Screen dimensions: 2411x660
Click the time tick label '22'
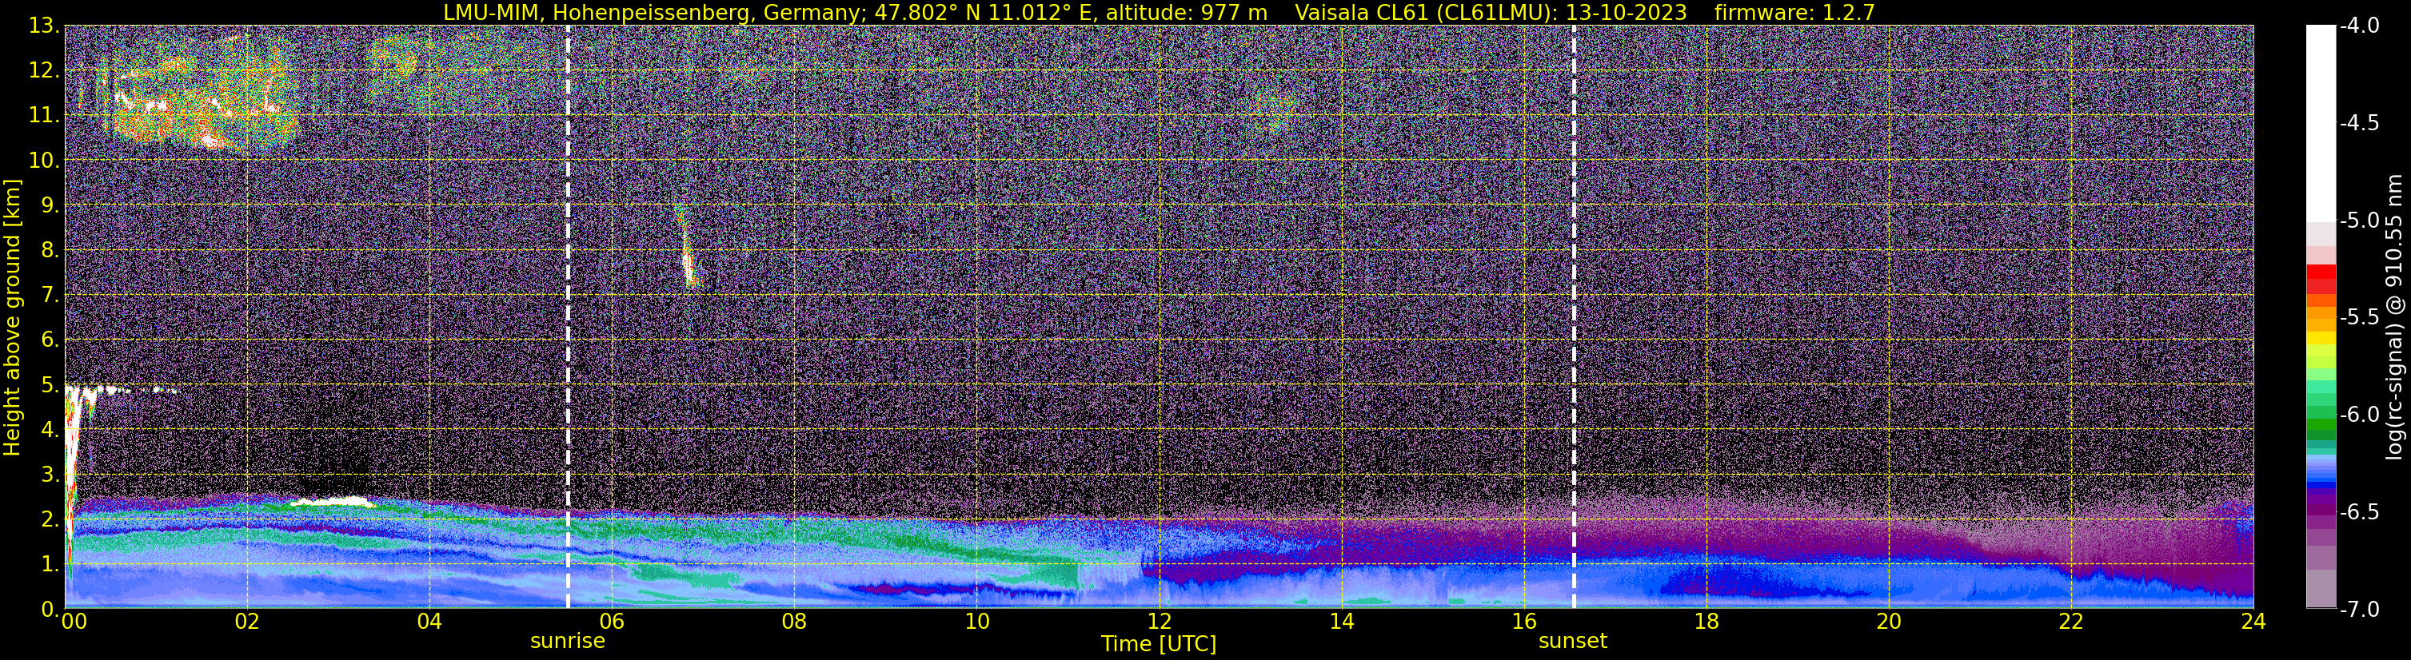2071,622
